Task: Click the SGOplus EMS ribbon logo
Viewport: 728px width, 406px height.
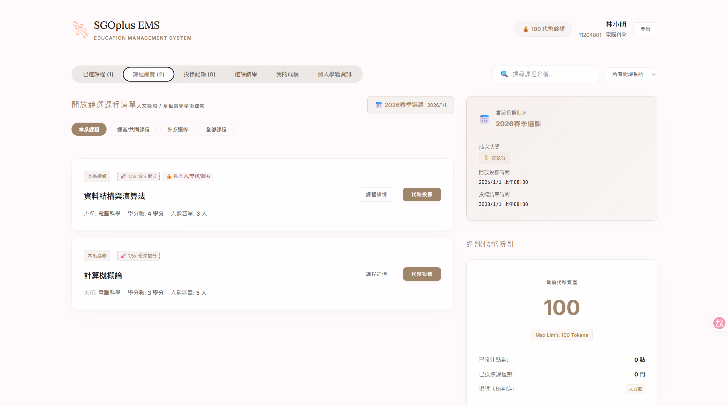Action: click(80, 29)
